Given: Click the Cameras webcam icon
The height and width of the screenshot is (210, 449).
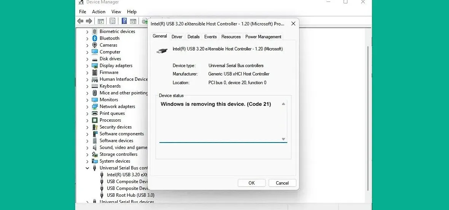Looking at the screenshot, I should [95, 45].
